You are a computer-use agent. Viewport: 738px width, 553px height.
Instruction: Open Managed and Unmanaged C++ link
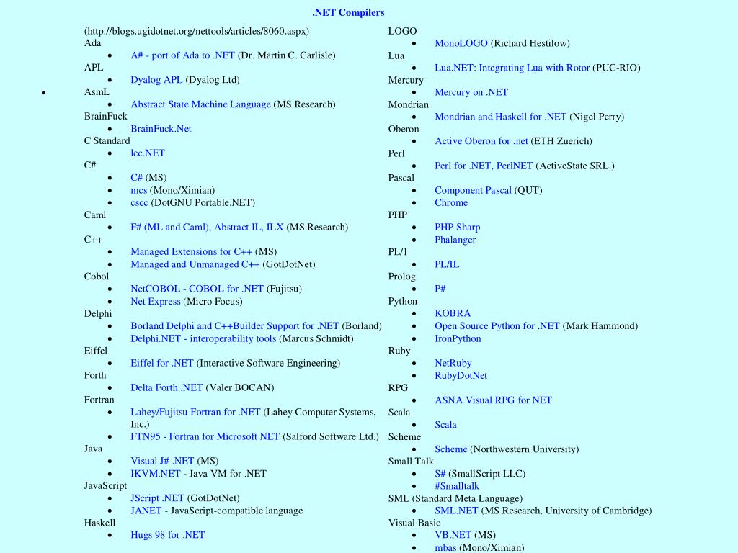coord(195,264)
